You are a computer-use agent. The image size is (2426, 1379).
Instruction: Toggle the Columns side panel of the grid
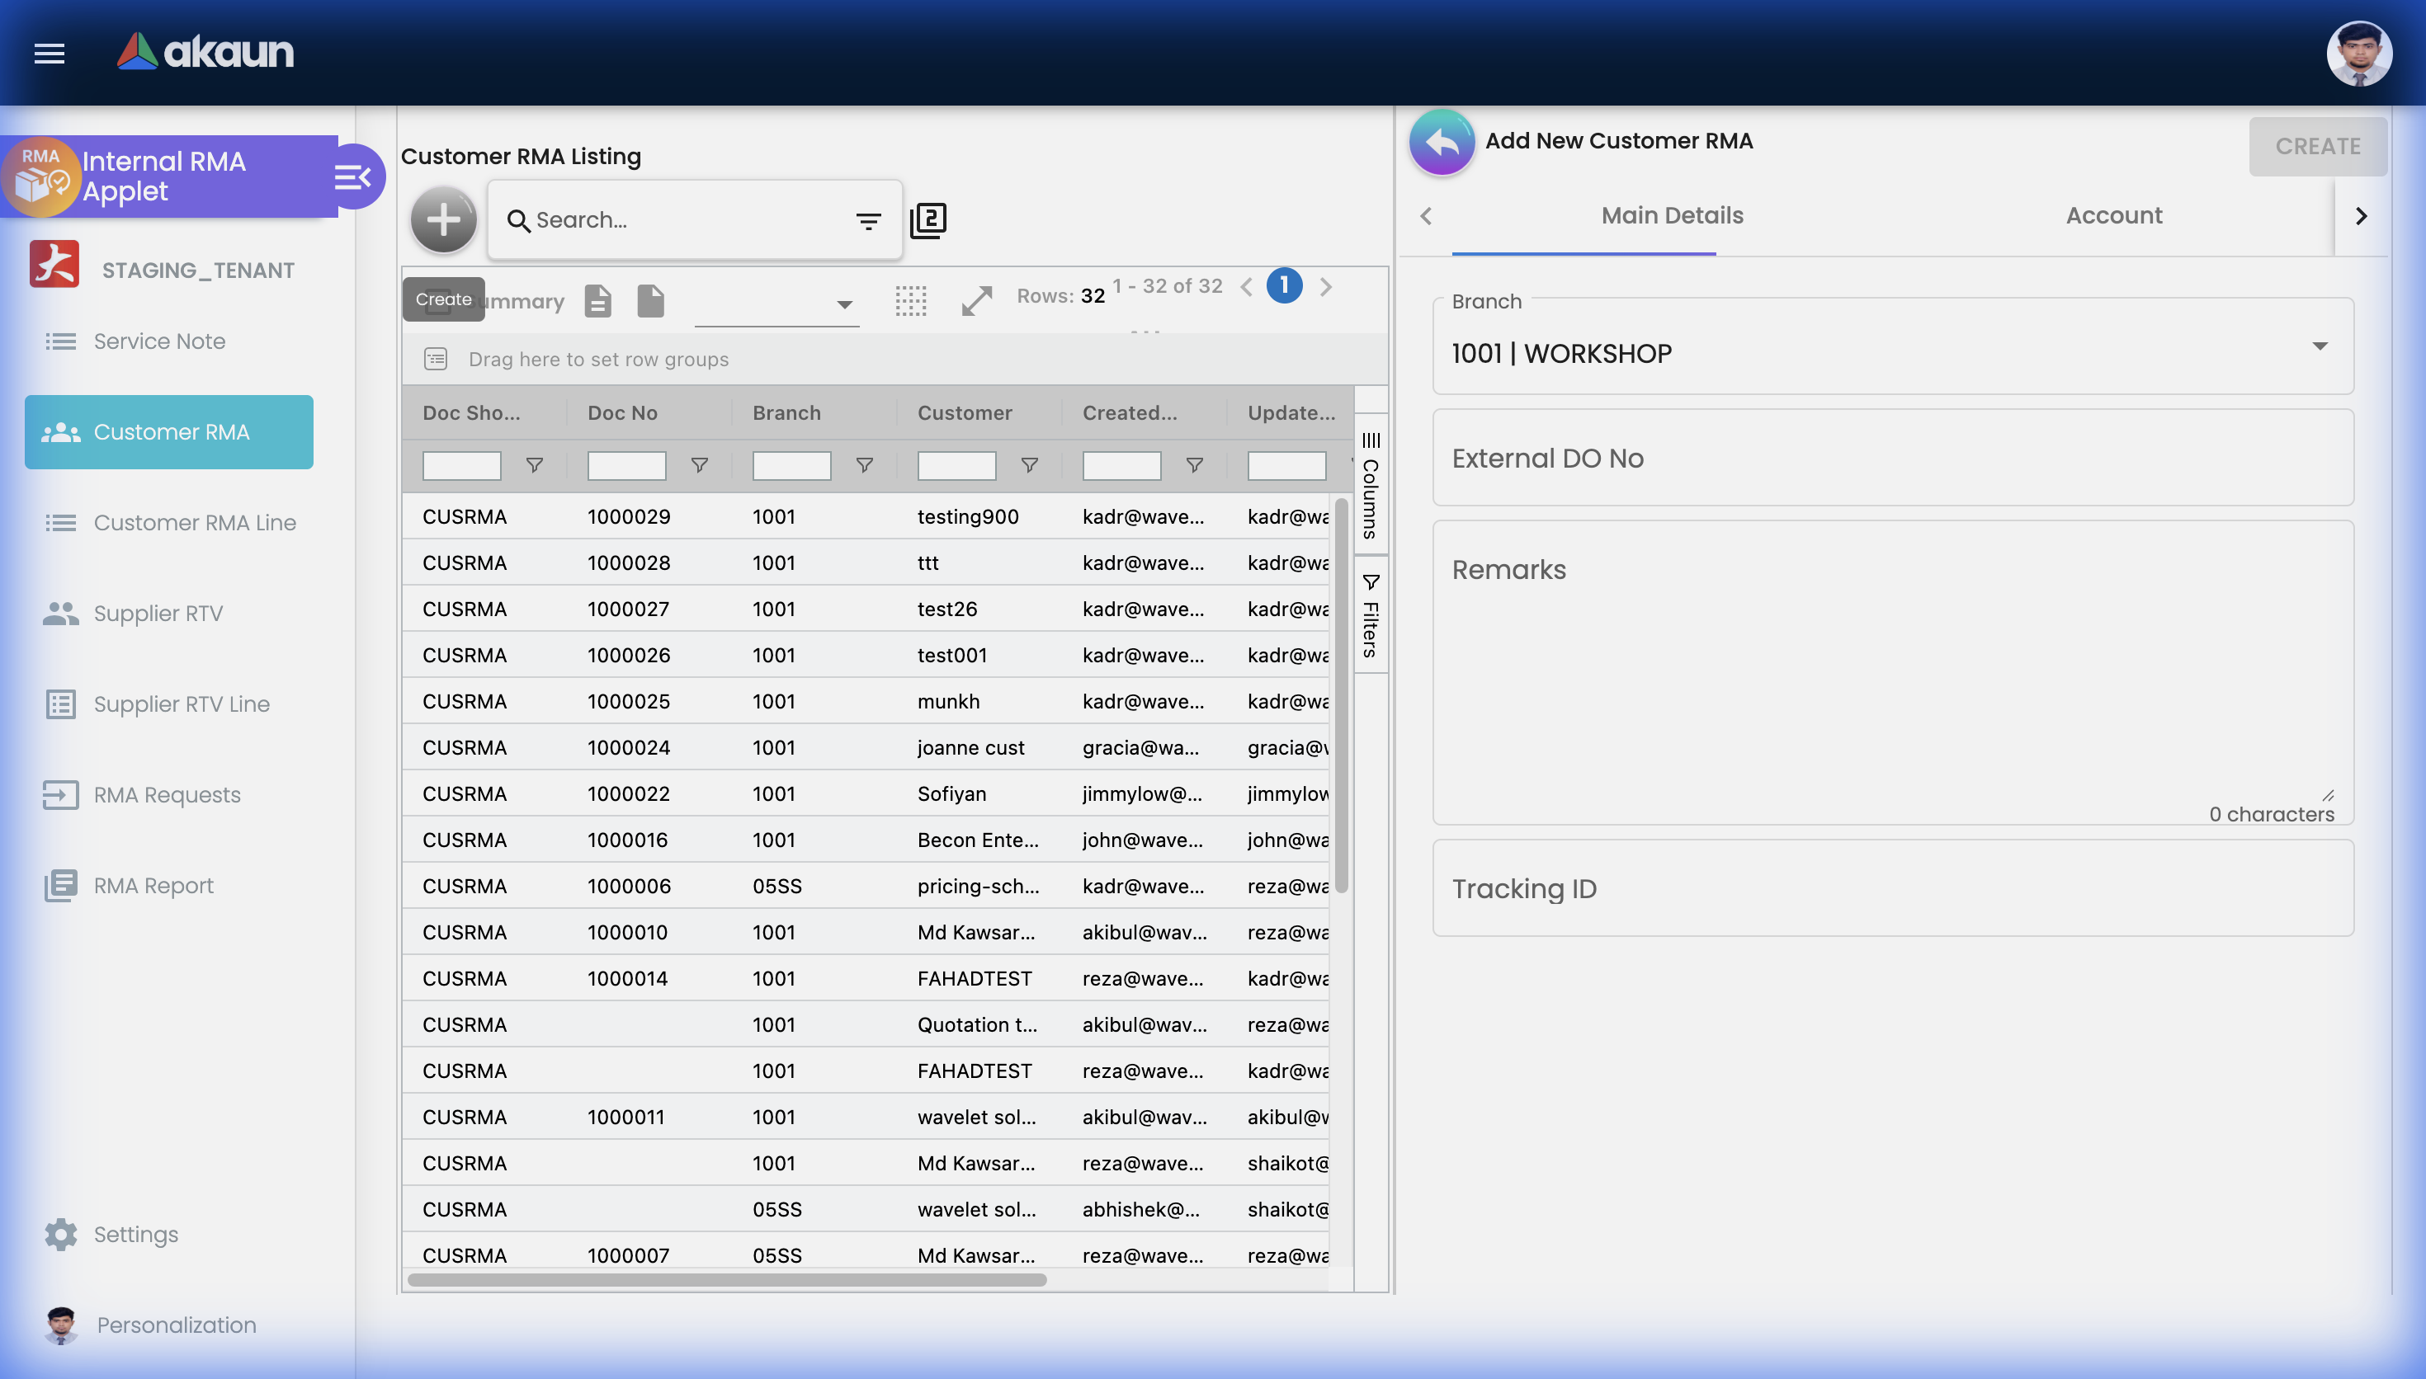(x=1371, y=483)
